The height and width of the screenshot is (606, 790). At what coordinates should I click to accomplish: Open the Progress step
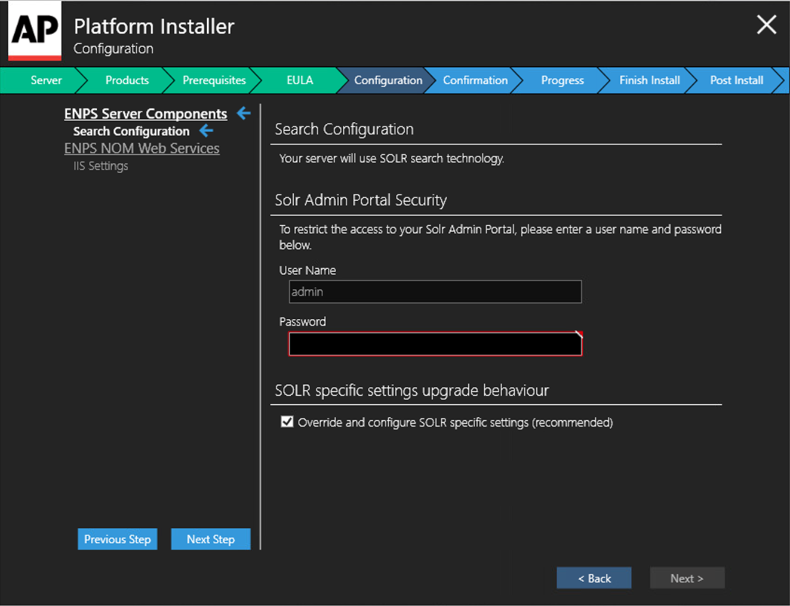point(562,80)
